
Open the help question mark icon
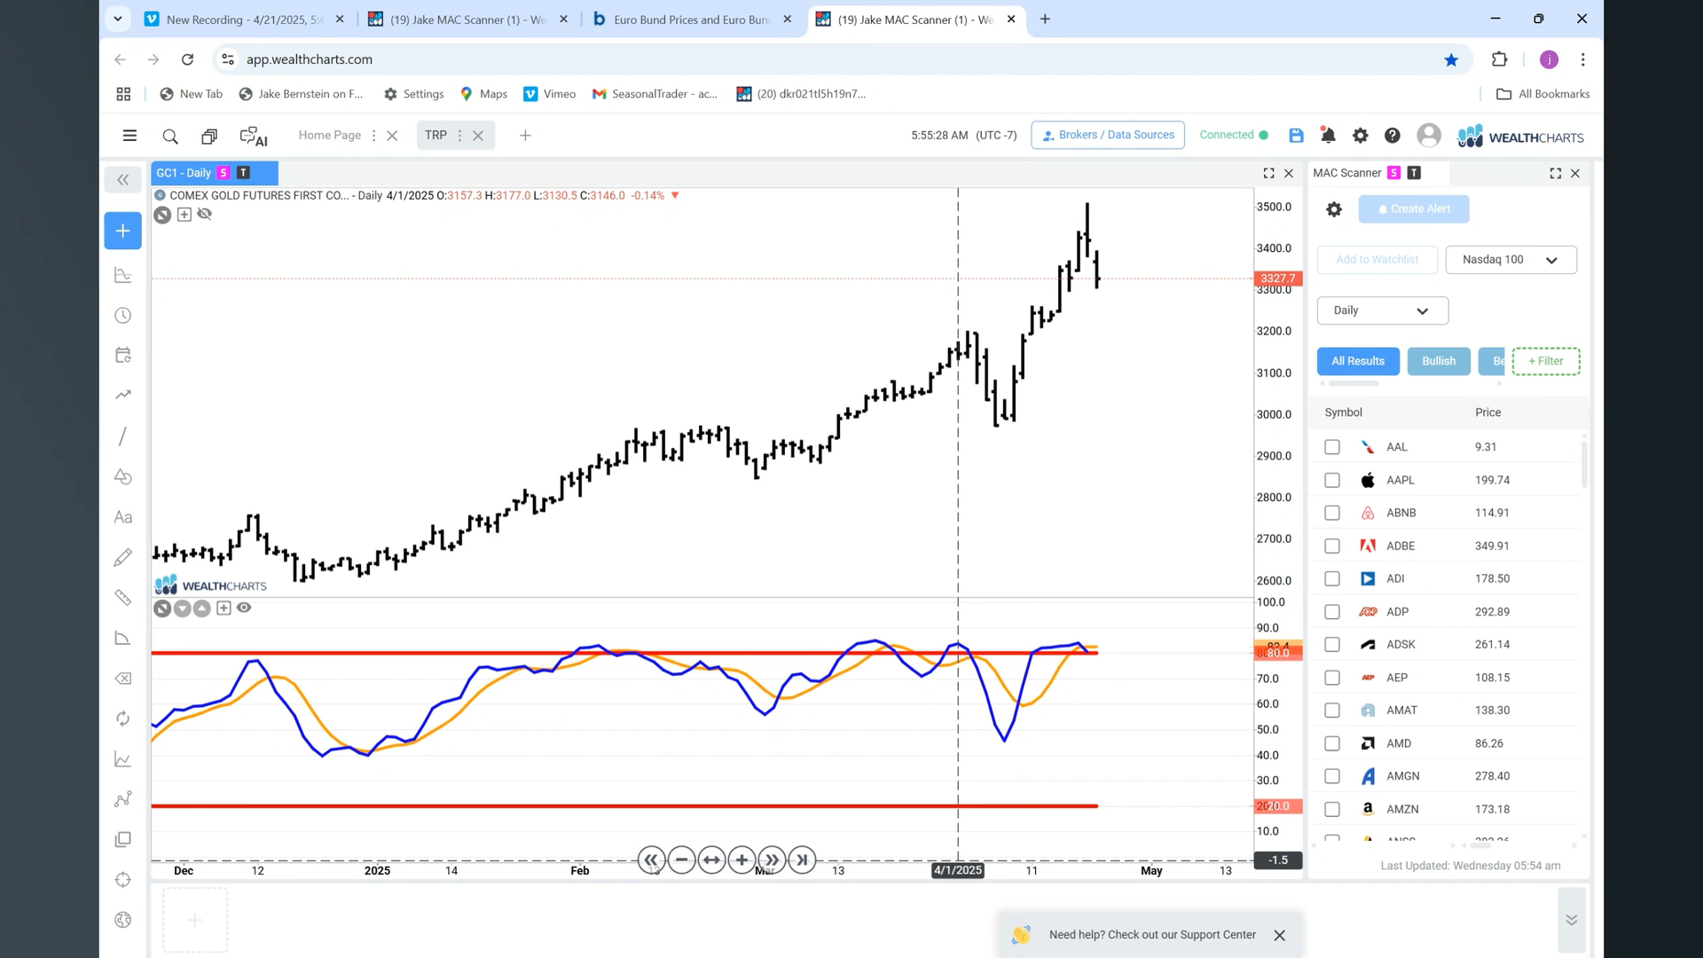click(1393, 135)
